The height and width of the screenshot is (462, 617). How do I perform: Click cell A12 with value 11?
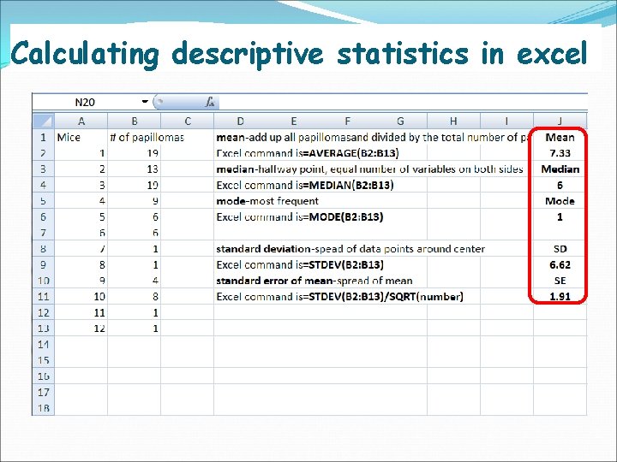[x=81, y=313]
